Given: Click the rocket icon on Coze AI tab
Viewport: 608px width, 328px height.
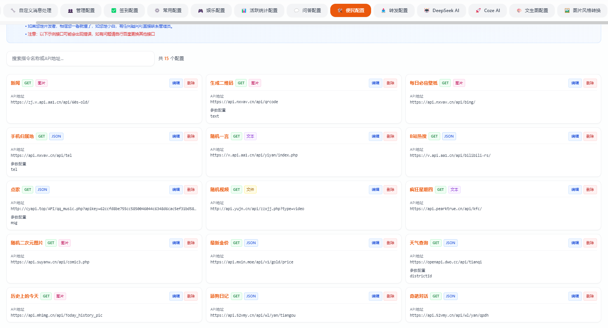Looking at the screenshot, I should 478,11.
